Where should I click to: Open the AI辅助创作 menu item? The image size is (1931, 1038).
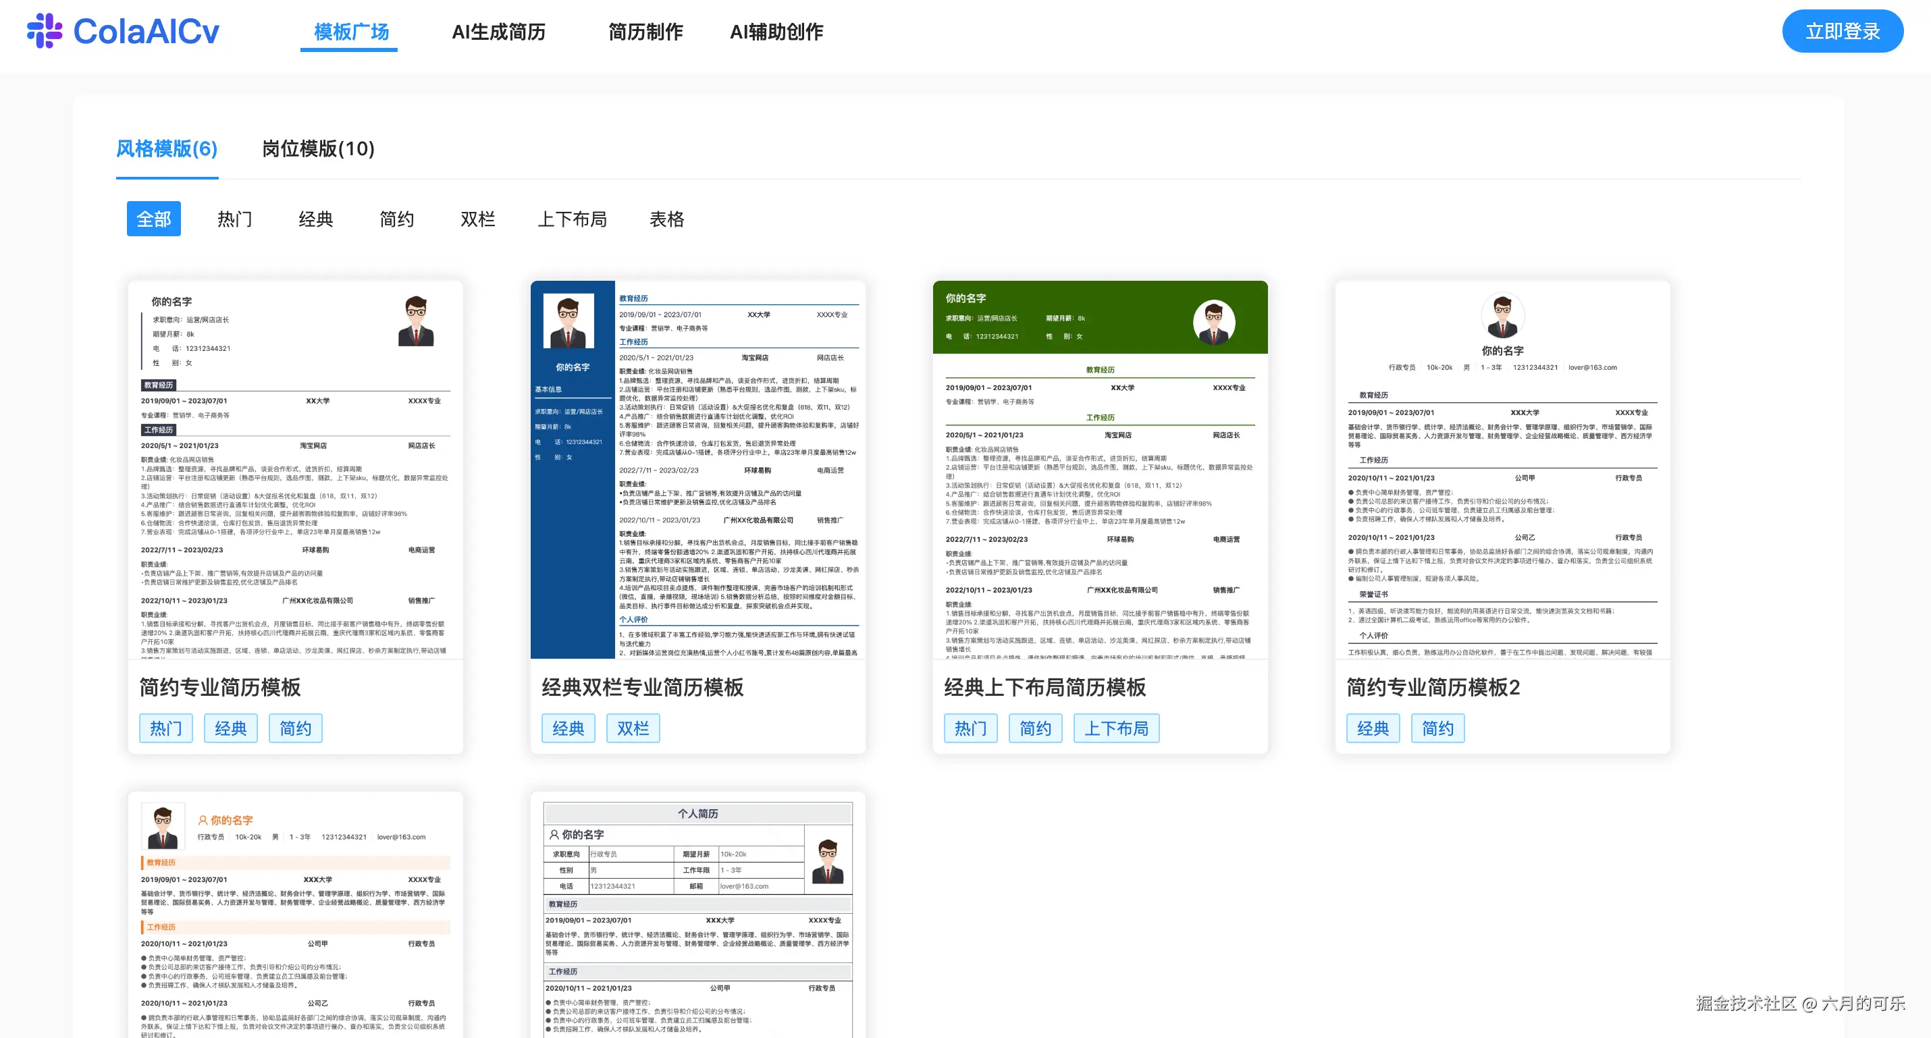(776, 32)
